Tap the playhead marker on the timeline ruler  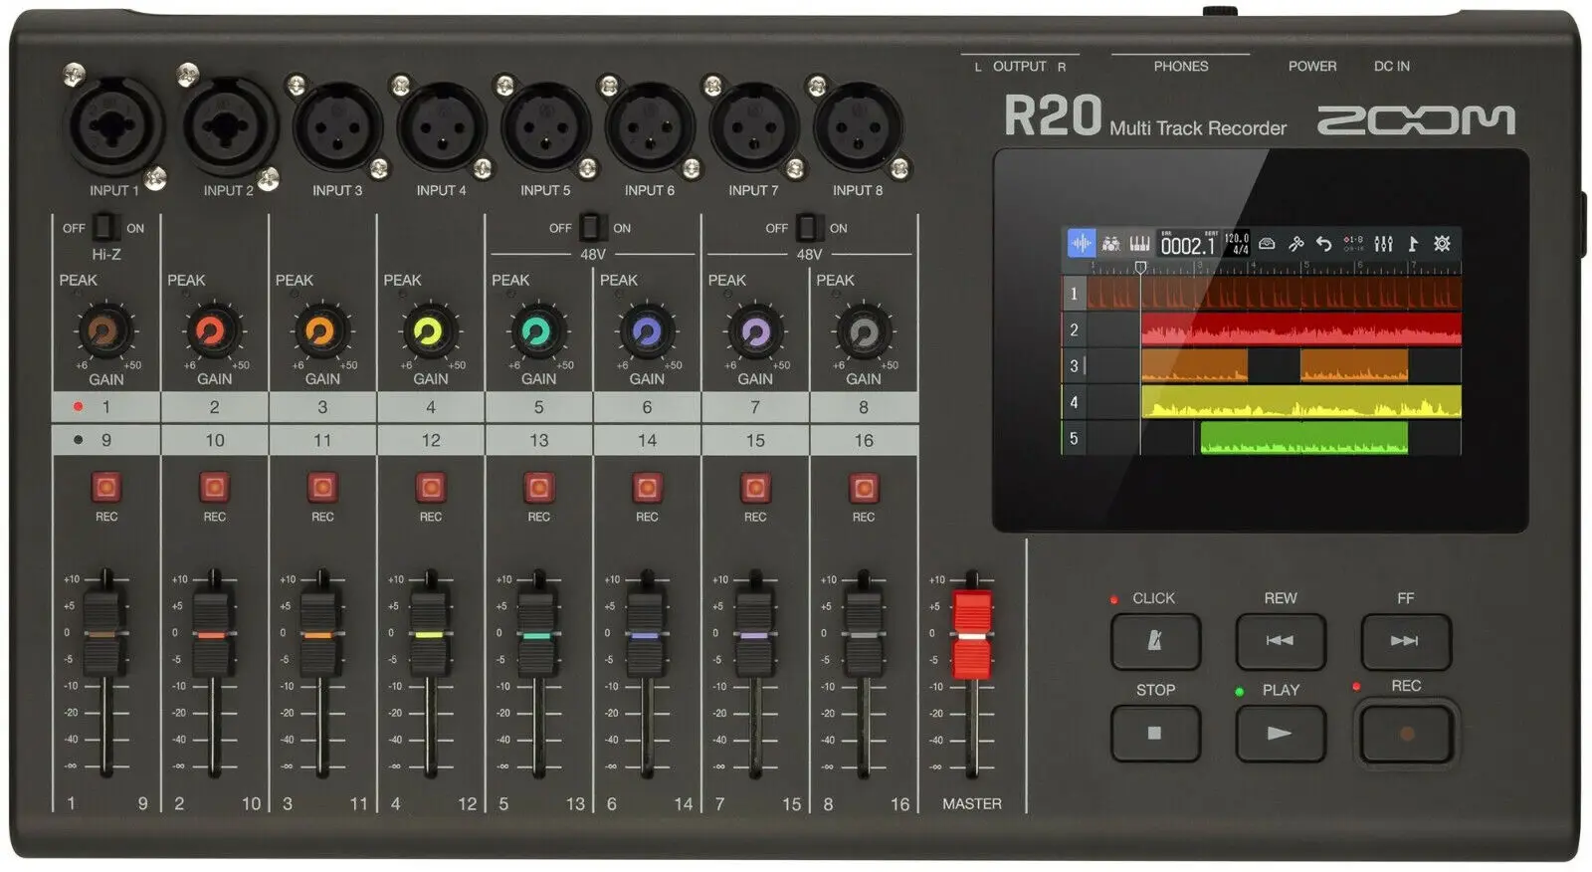(1141, 267)
